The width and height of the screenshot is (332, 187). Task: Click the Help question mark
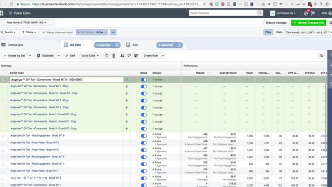(330, 13)
